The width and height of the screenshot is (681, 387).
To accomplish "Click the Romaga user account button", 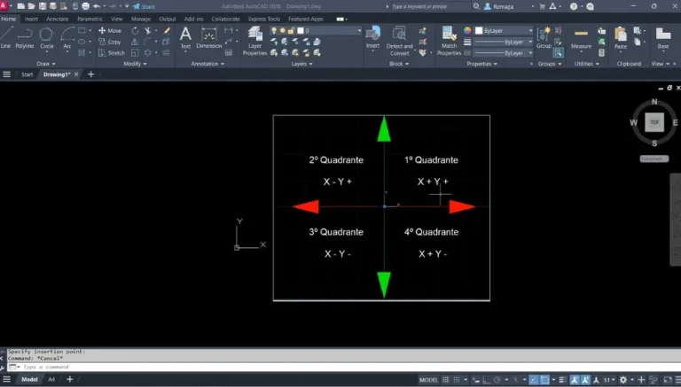I will pyautogui.click(x=499, y=6).
